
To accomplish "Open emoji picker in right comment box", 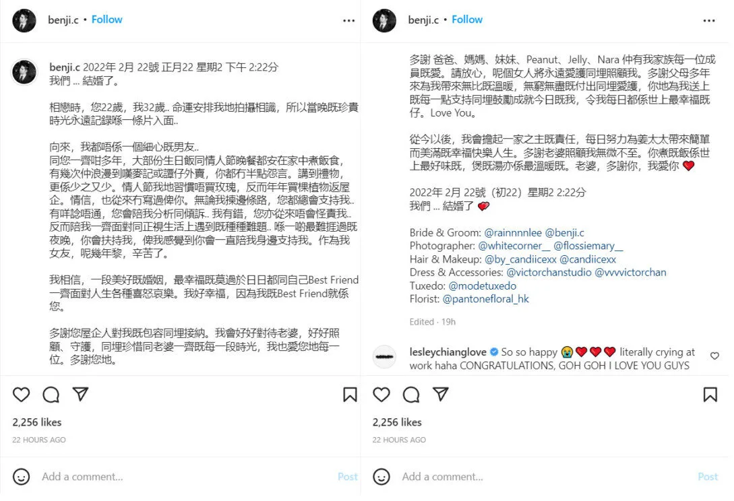I will coord(381,477).
